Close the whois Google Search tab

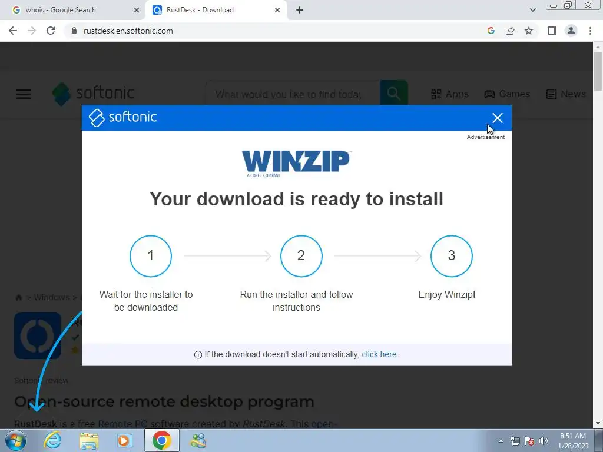pos(136,10)
